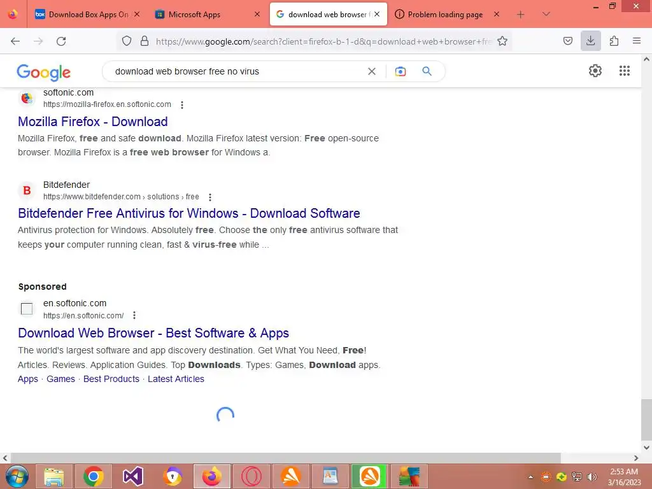652x489 pixels.
Task: Open the Latest Articles sitelink
Action: (x=176, y=379)
